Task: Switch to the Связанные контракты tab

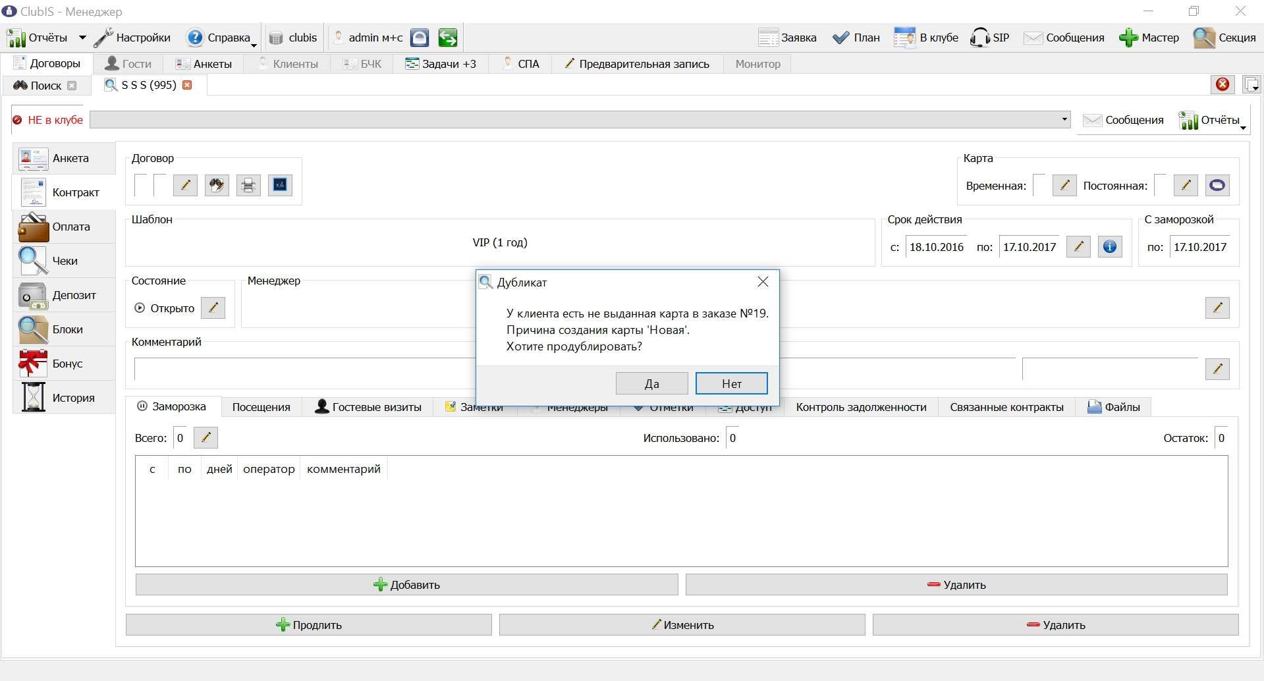Action: pos(1006,407)
